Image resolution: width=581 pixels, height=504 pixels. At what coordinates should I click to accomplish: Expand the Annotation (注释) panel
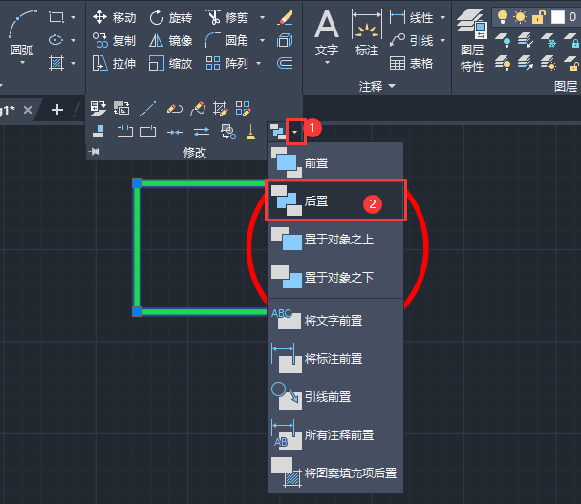tap(377, 86)
